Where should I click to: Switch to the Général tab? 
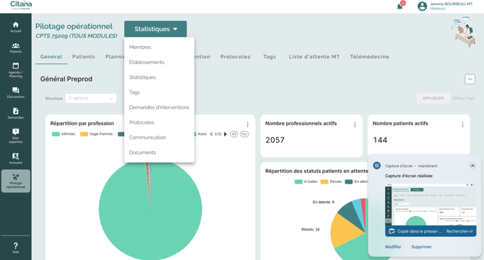[51, 57]
